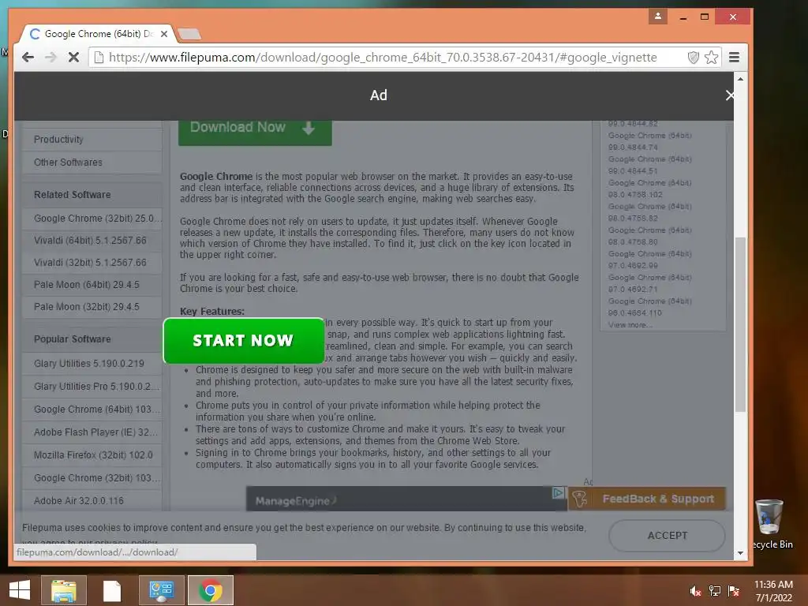Click the network tray icon
This screenshot has width=808, height=606.
(714, 591)
